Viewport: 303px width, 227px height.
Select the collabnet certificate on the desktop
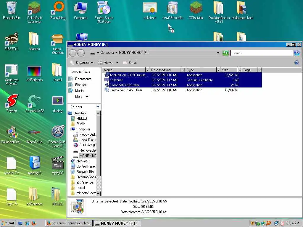click(x=150, y=11)
